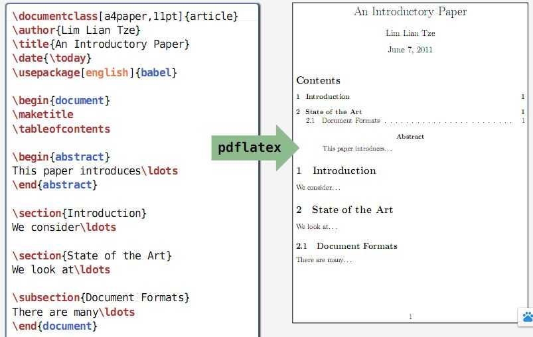
Task: Click the word english in usepackage options
Action: pyautogui.click(x=107, y=72)
